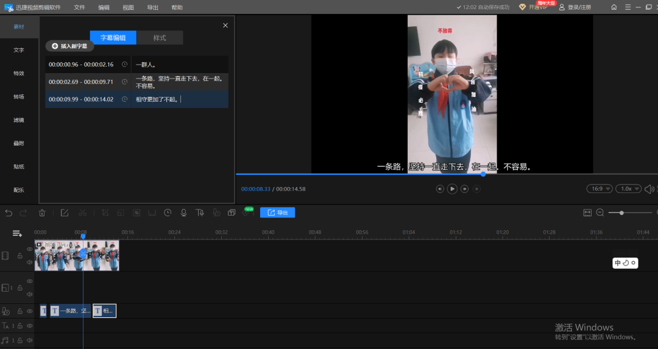Screen dimensions: 658x349
Task: Click clock icon for subtitle 00:00:00.96 row
Action: click(x=125, y=64)
